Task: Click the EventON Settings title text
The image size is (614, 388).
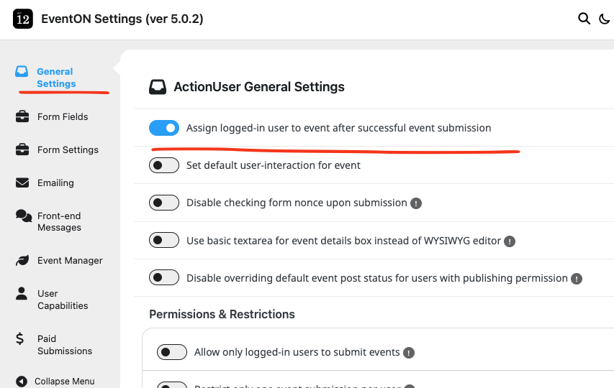Action: [122, 19]
